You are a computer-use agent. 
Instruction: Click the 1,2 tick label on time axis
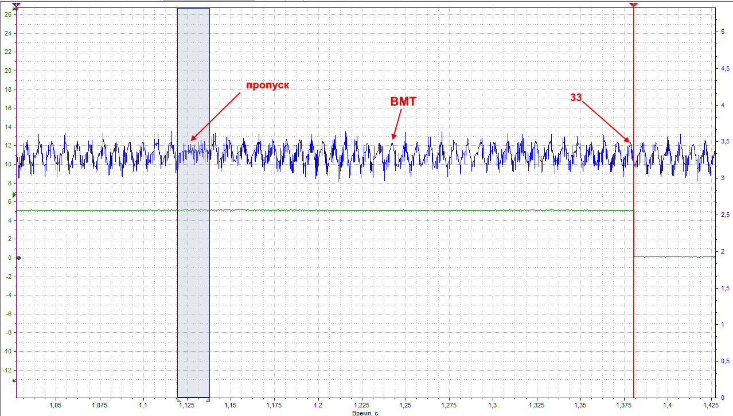tap(318, 405)
